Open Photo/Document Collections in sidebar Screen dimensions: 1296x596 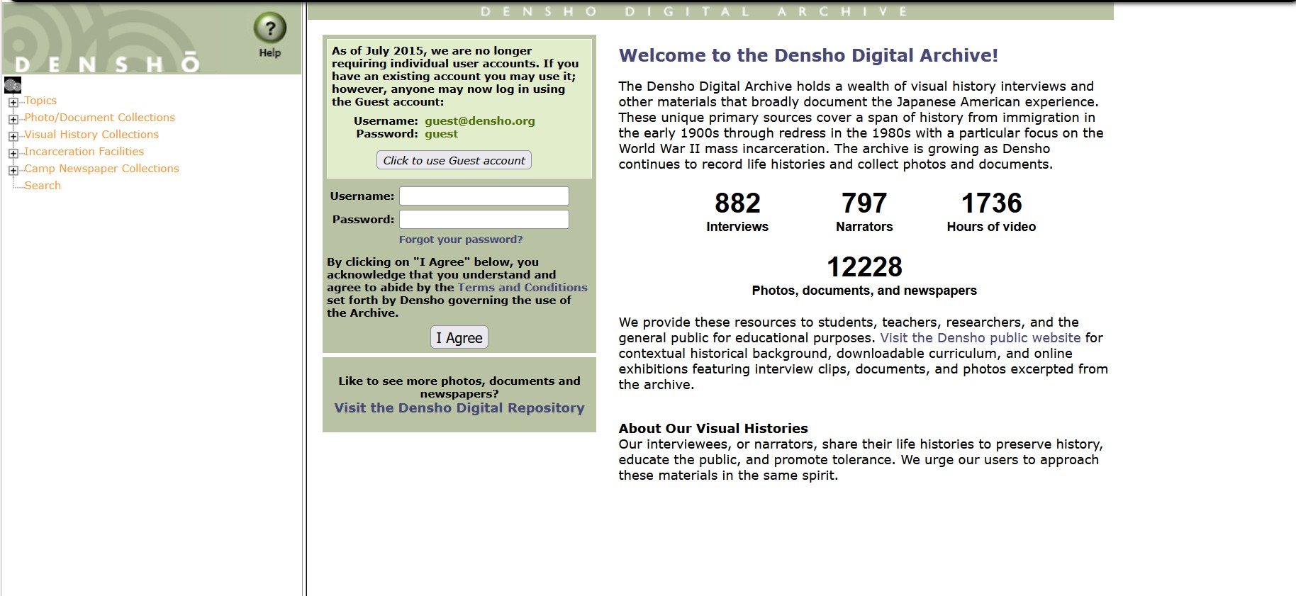tap(99, 118)
